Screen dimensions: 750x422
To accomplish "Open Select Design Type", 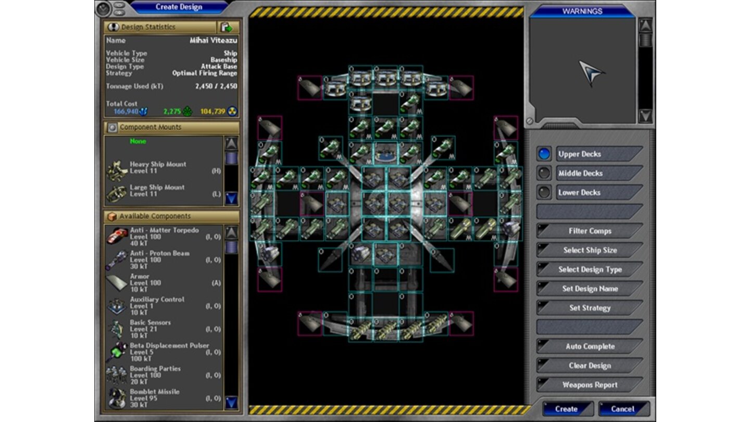I will (590, 269).
